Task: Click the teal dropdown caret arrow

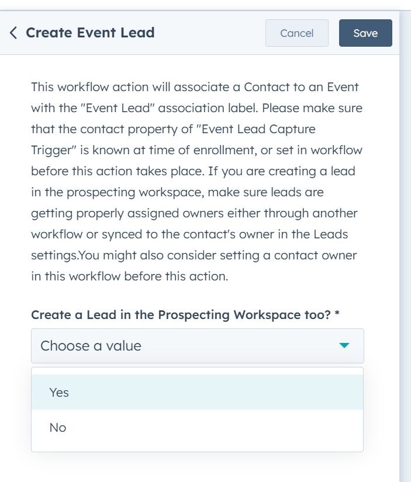Action: click(x=344, y=345)
